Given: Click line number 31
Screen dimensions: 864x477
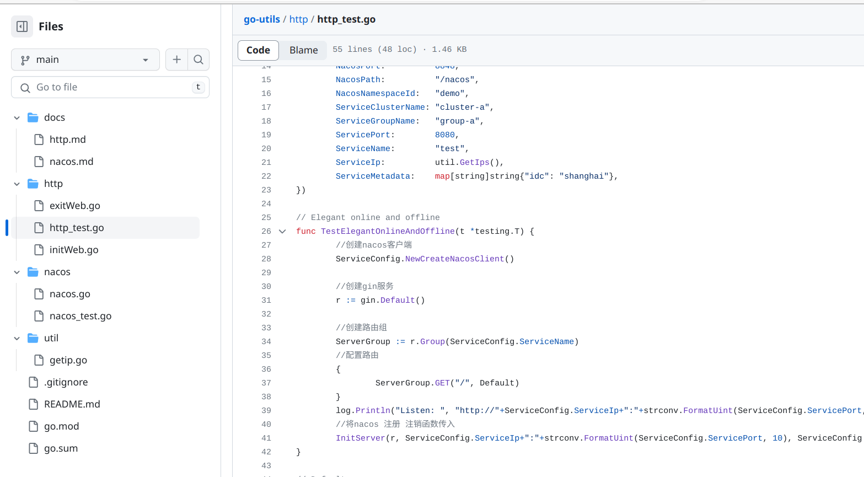Looking at the screenshot, I should click(x=266, y=301).
